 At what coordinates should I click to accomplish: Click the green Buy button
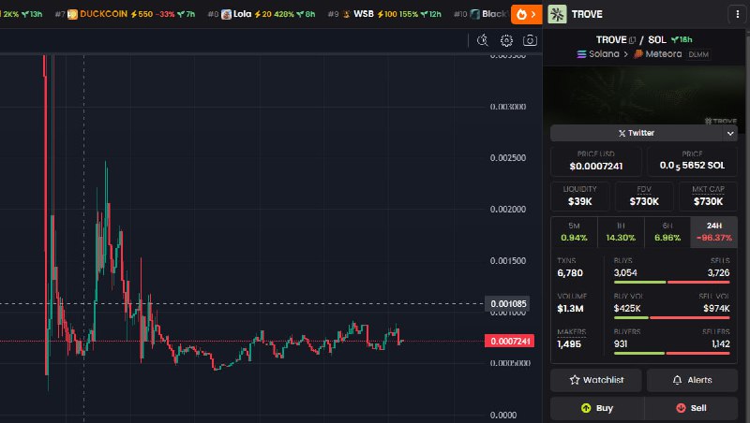[x=597, y=408]
